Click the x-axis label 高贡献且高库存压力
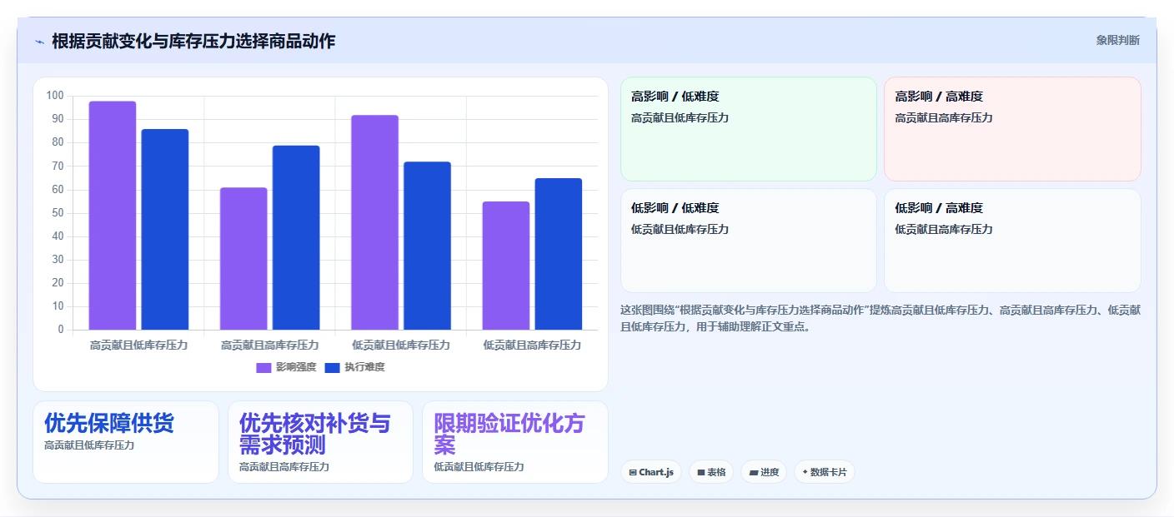This screenshot has width=1174, height=517. [x=269, y=345]
